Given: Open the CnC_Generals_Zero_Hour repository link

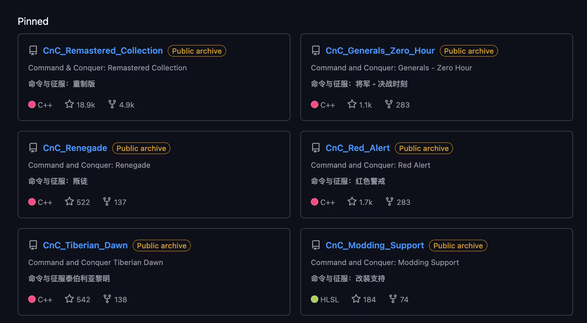Looking at the screenshot, I should coord(380,51).
